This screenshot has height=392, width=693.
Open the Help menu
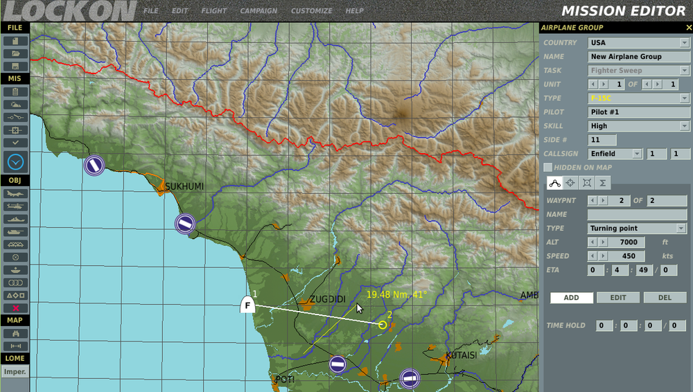[354, 10]
